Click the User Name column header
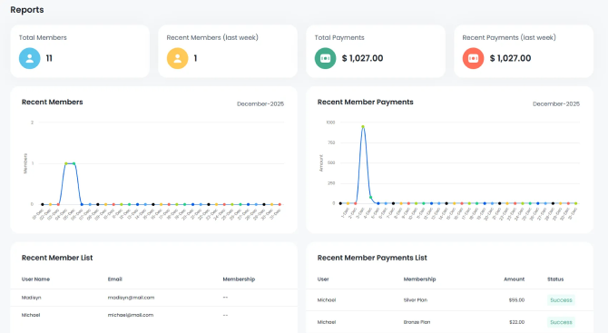 click(35, 279)
